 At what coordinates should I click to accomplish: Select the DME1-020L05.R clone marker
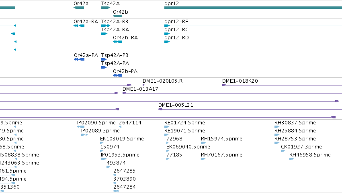click(143, 85)
